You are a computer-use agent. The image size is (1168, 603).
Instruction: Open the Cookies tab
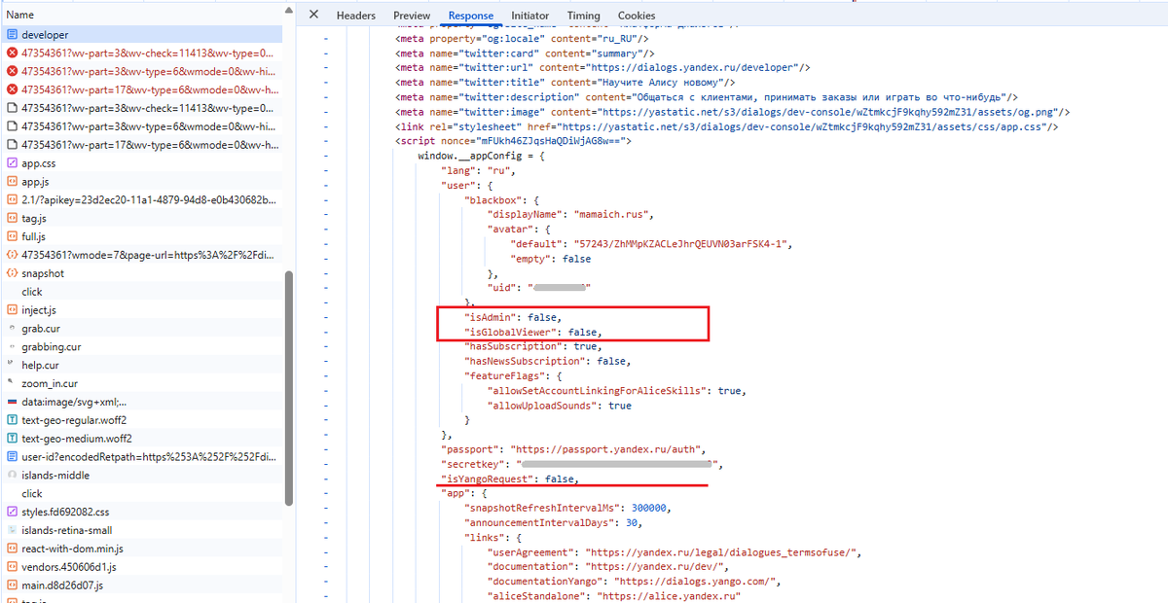click(x=637, y=16)
